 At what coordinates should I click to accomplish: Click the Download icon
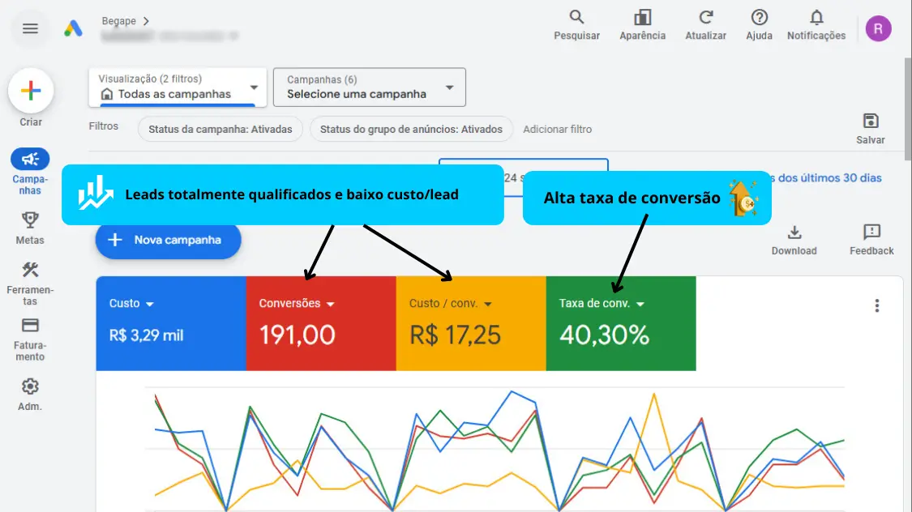[794, 233]
